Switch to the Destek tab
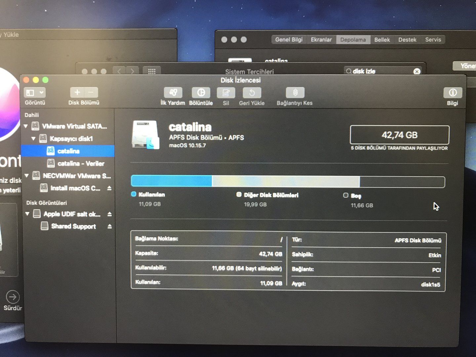Screen dimensions: 476x357 point(407,40)
